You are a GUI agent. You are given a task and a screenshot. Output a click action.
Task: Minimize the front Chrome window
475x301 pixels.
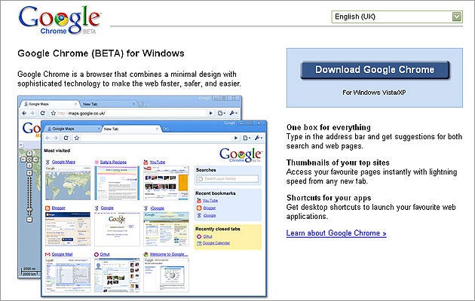(241, 123)
